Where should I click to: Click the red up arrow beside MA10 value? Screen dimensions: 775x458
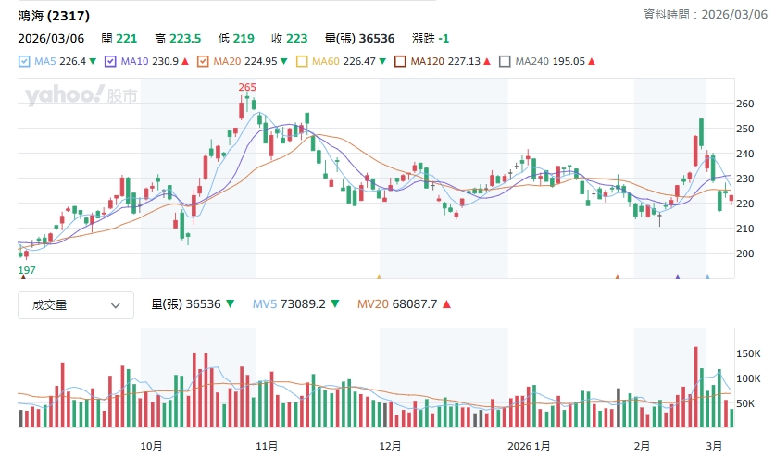(185, 62)
